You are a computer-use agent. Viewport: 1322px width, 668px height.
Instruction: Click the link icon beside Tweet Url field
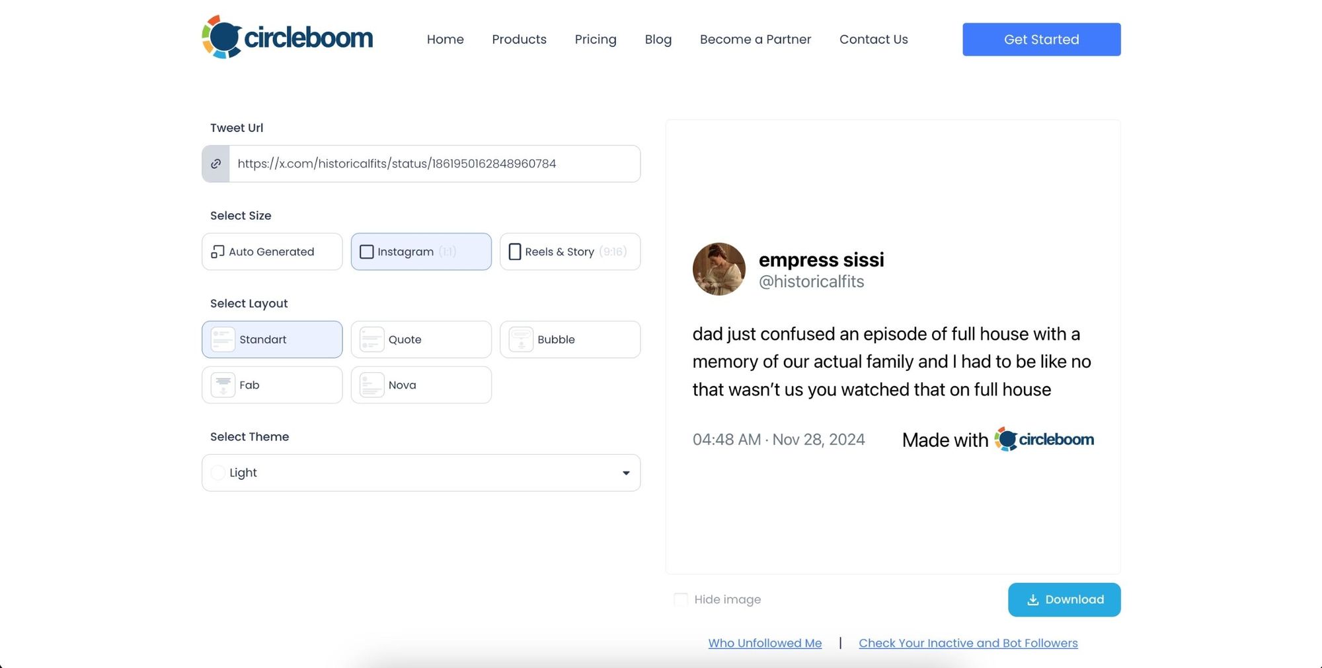[x=215, y=164]
